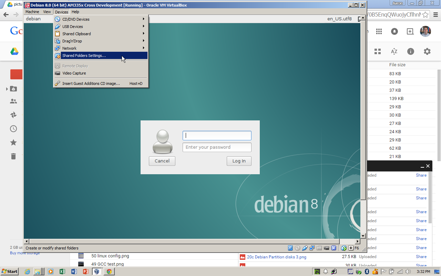The width and height of the screenshot is (441, 276).
Task: Expand the Shared Clipboard submenu
Action: pos(101,34)
